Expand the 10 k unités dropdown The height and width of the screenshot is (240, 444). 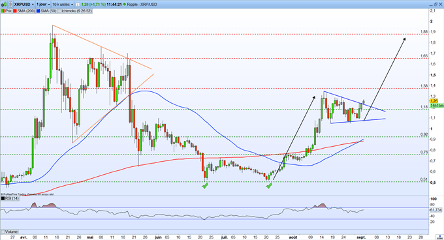(x=62, y=5)
